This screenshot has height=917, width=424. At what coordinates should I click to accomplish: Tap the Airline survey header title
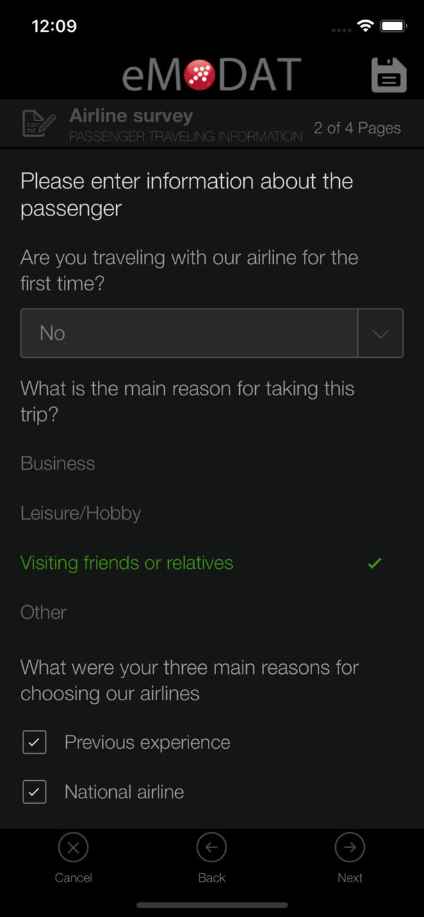pyautogui.click(x=131, y=116)
